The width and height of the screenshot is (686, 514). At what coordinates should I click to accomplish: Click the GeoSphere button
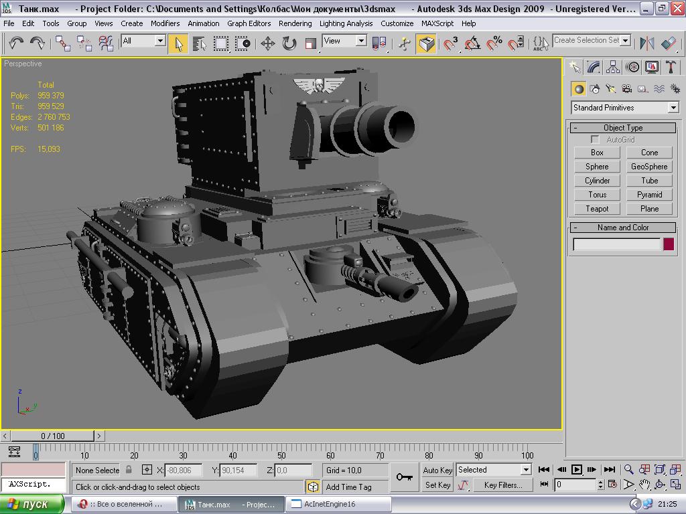(x=649, y=167)
